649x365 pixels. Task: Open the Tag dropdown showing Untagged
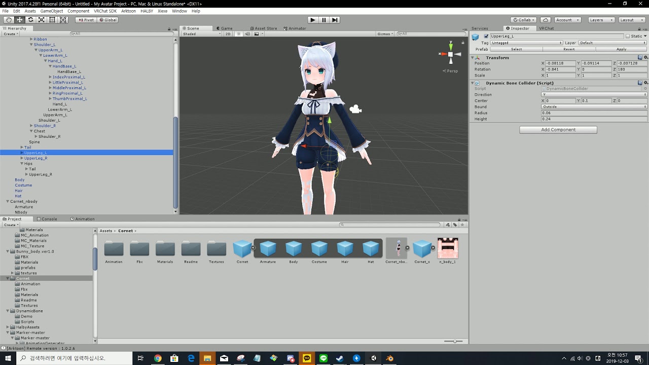pos(526,43)
